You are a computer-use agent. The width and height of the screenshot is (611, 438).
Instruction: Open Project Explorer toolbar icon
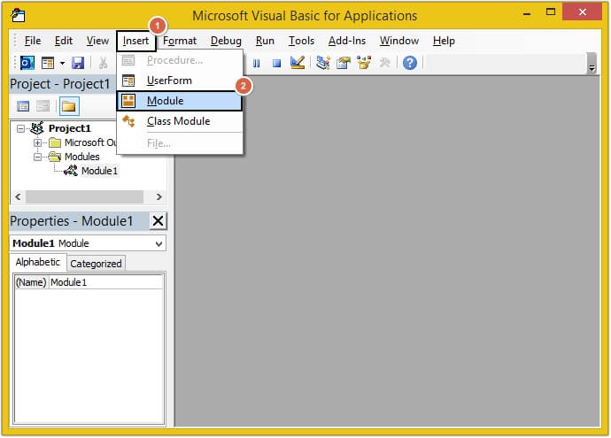coord(323,63)
